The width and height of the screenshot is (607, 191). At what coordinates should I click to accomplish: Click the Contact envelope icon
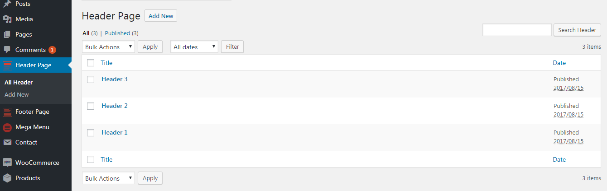coord(7,142)
